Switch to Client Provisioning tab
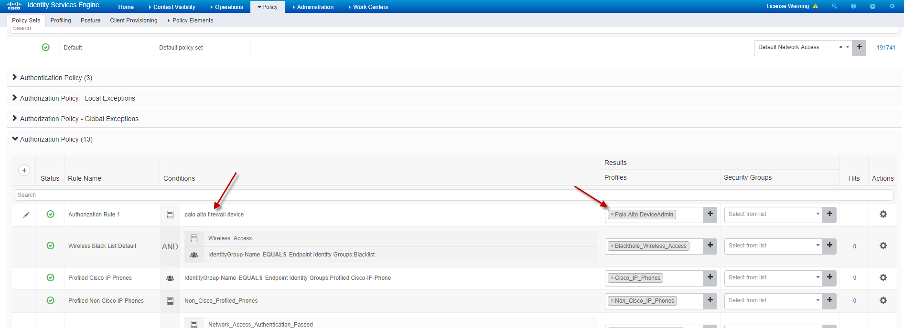904x328 pixels. 134,20
